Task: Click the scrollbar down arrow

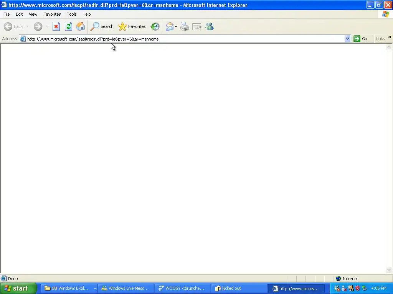Action: (x=389, y=269)
